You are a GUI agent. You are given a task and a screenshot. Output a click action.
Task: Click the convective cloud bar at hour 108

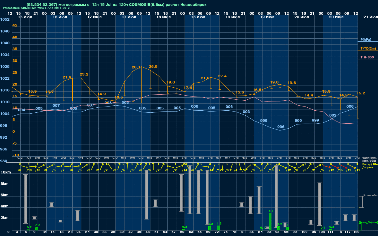(x=320, y=204)
